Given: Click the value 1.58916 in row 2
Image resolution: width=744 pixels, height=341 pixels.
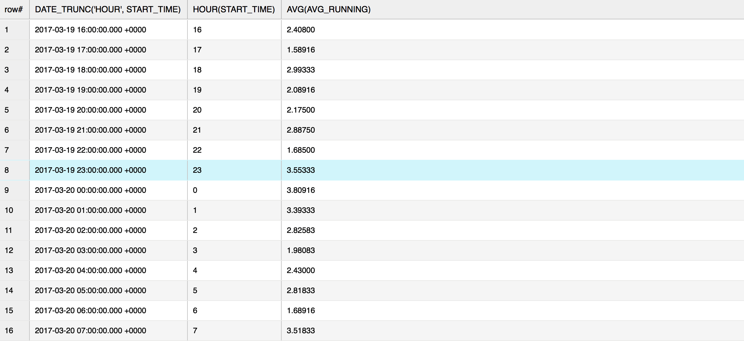Looking at the screenshot, I should (300, 50).
